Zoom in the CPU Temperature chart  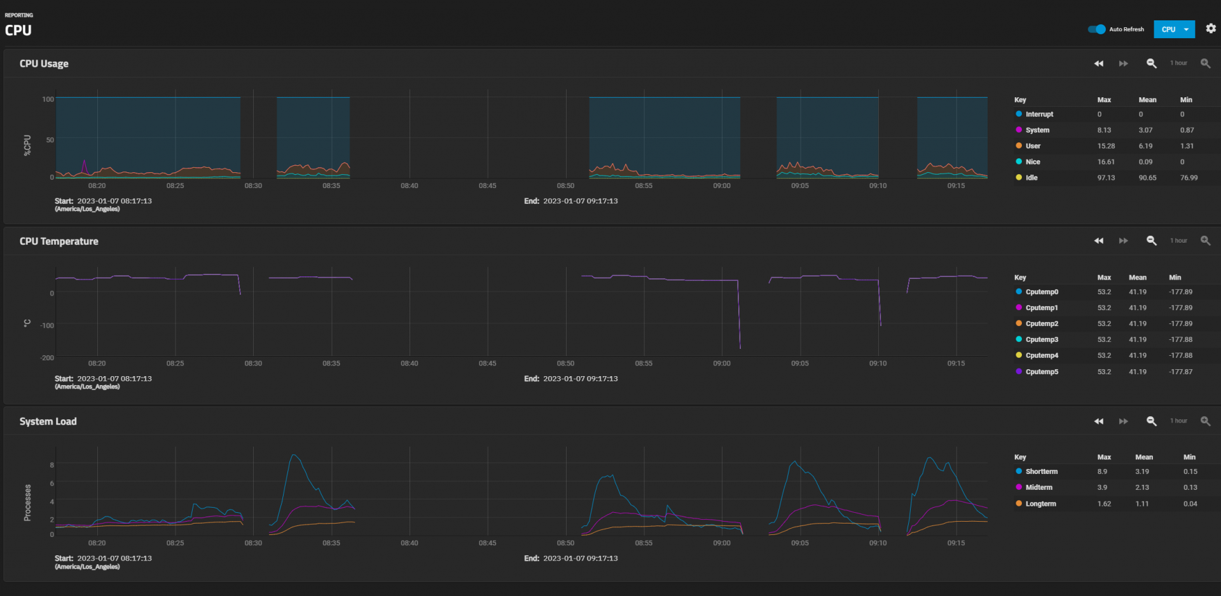(x=1205, y=241)
